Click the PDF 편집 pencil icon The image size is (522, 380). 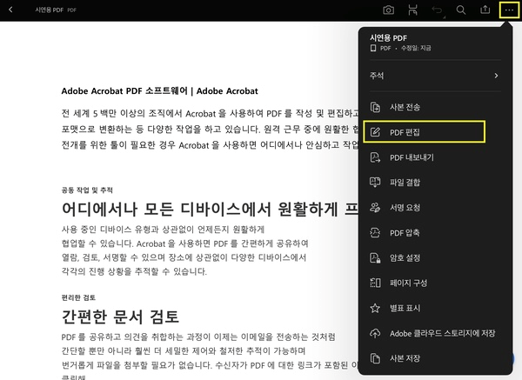375,132
